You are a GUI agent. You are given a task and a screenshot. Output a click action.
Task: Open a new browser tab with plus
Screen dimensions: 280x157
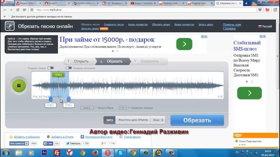(246, 3)
